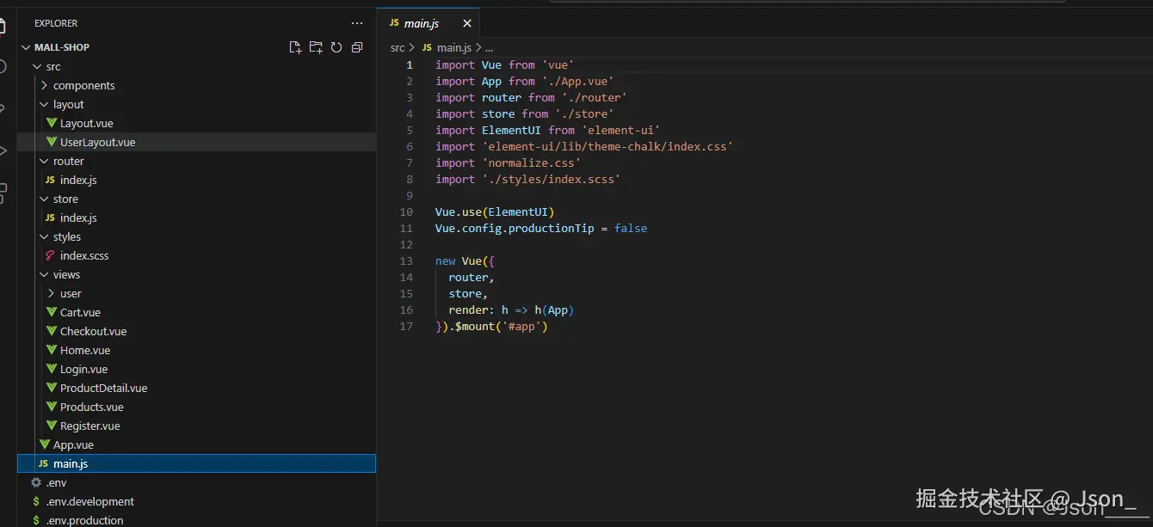Expand the user folder under views
Viewport: 1153px width, 527px height.
[71, 294]
